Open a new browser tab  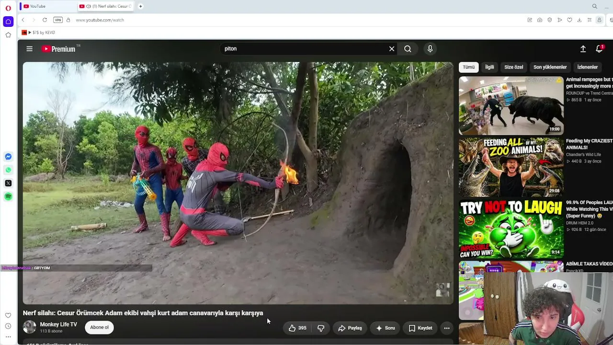[140, 6]
